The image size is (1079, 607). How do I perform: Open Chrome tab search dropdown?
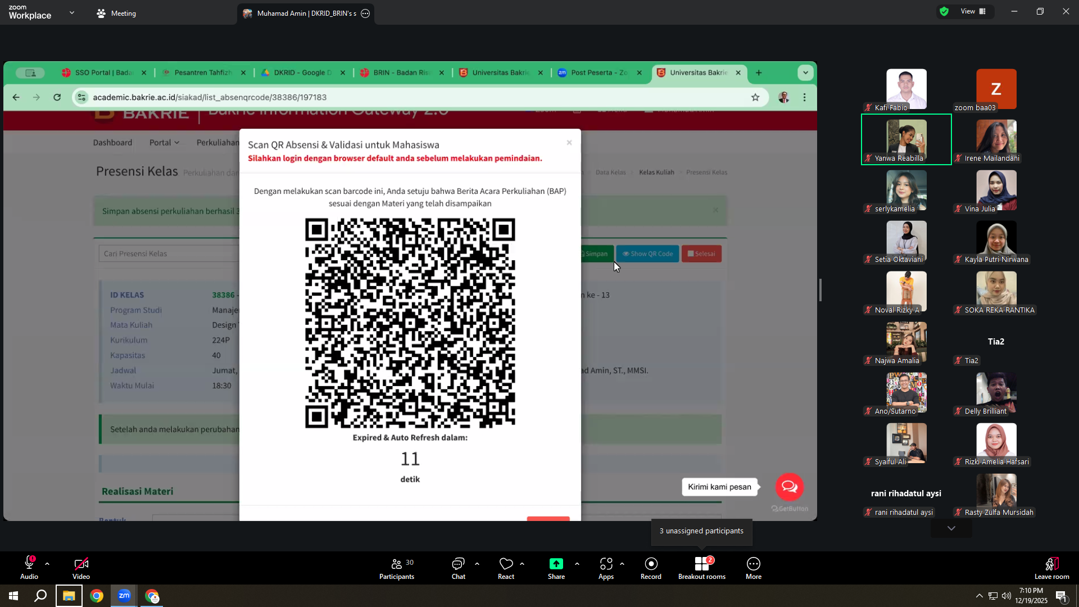click(x=805, y=73)
